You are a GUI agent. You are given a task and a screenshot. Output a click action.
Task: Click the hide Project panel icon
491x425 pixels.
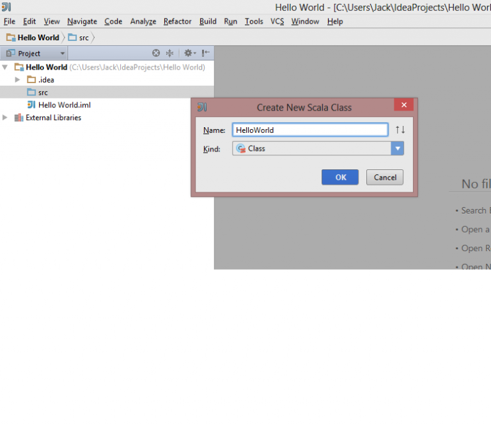pos(205,54)
